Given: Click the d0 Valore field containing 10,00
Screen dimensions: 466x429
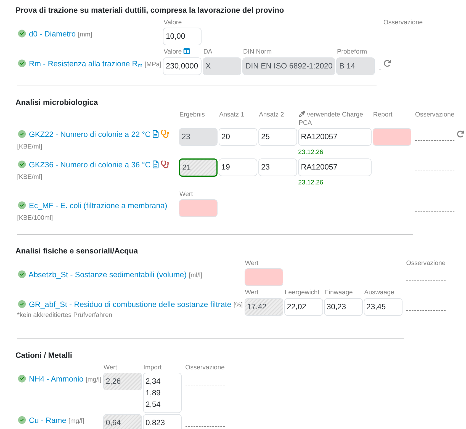Looking at the screenshot, I should pos(182,36).
